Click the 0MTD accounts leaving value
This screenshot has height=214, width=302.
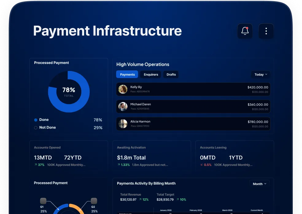click(x=207, y=158)
